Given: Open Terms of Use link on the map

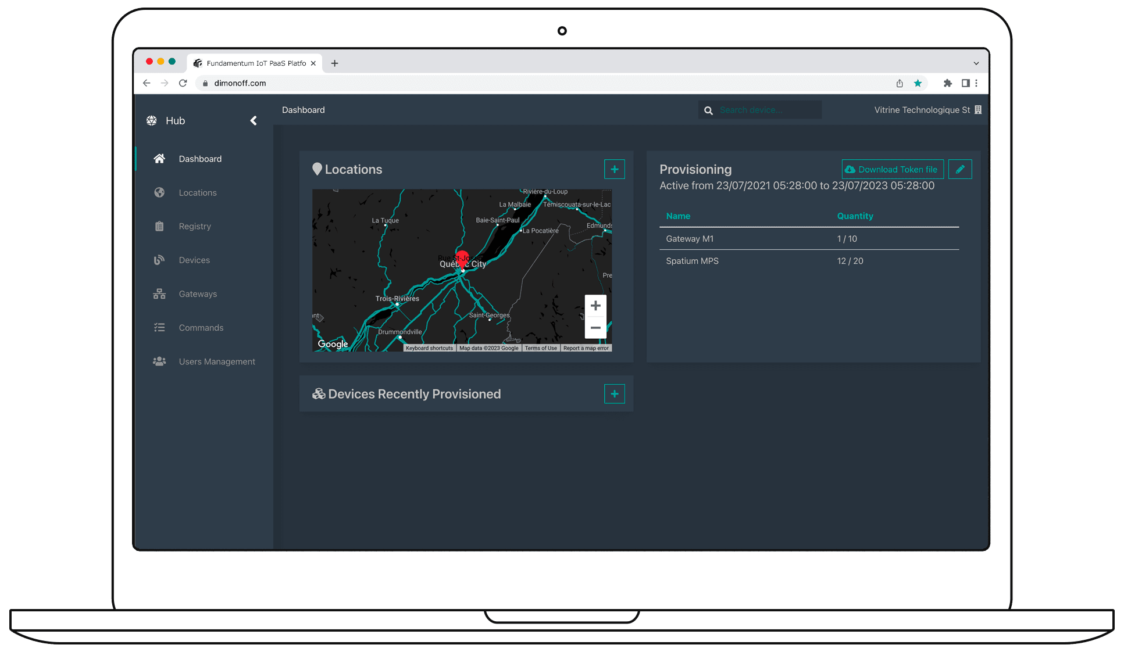Looking at the screenshot, I should pyautogui.click(x=541, y=348).
